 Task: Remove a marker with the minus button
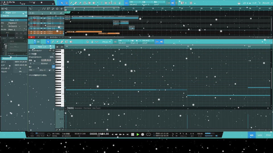point(55,13)
